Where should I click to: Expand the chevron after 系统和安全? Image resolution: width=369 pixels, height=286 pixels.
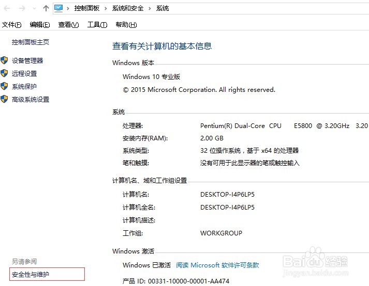coord(150,9)
